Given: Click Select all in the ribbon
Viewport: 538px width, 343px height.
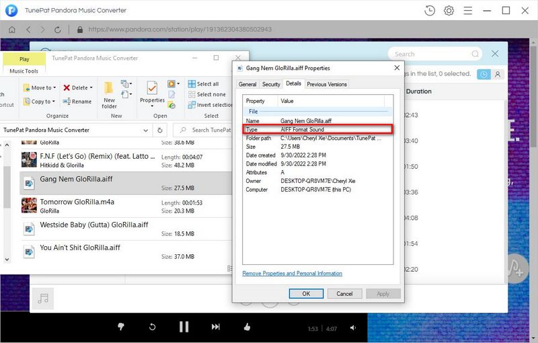Looking at the screenshot, I should [x=204, y=84].
